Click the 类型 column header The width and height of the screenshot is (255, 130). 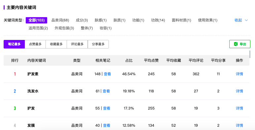[77, 60]
